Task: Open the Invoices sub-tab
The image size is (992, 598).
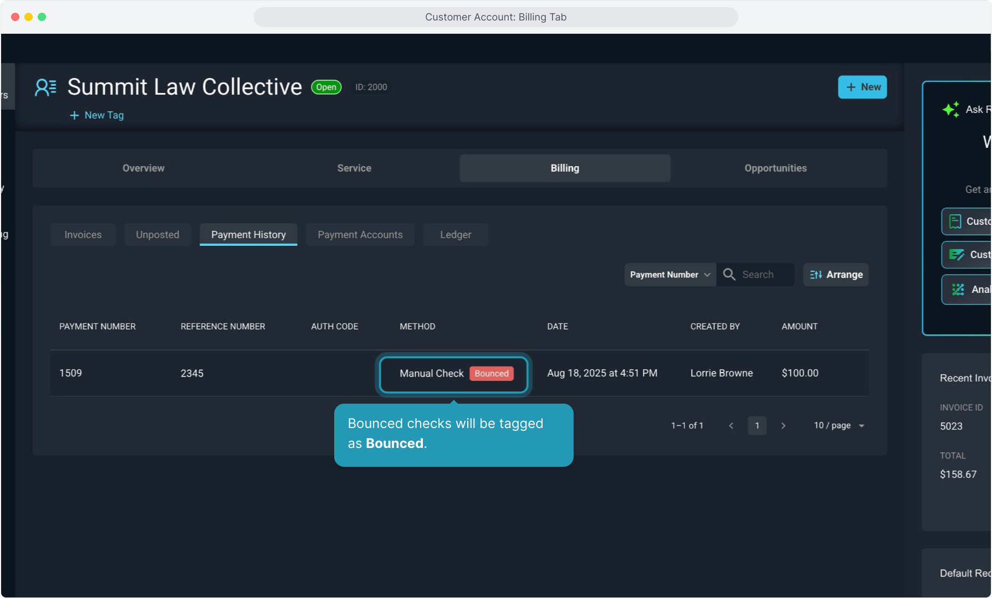Action: 83,235
